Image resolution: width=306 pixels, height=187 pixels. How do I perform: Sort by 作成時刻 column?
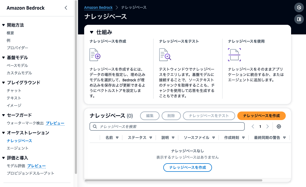coord(243,138)
